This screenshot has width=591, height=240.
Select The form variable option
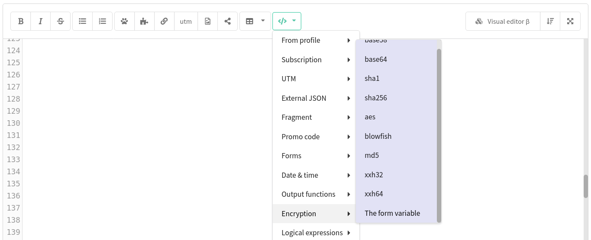[x=396, y=213]
